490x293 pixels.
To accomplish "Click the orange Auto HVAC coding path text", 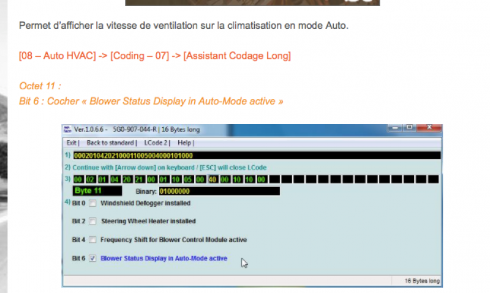I will point(155,56).
